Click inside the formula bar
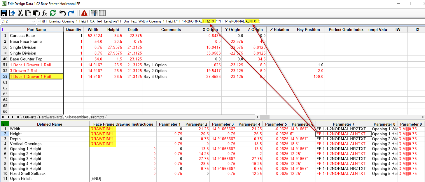The image size is (425, 182). 230,21
